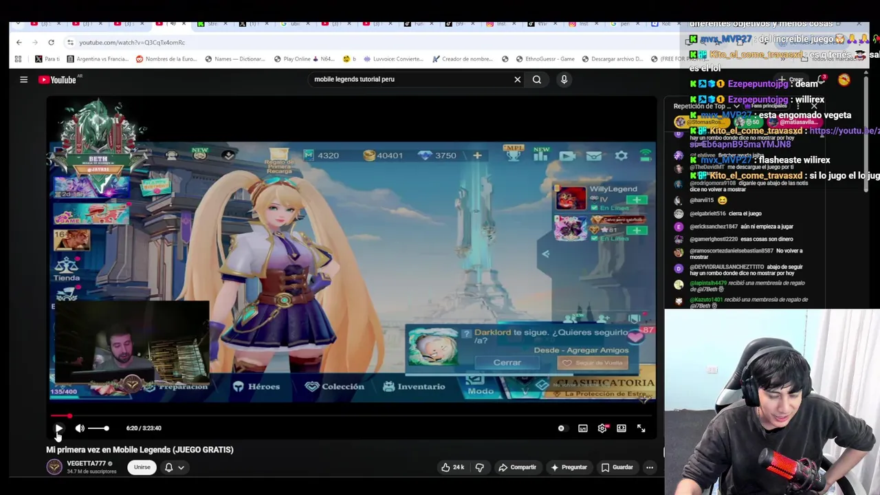Open the browser apps grid shortcut

pos(18,59)
